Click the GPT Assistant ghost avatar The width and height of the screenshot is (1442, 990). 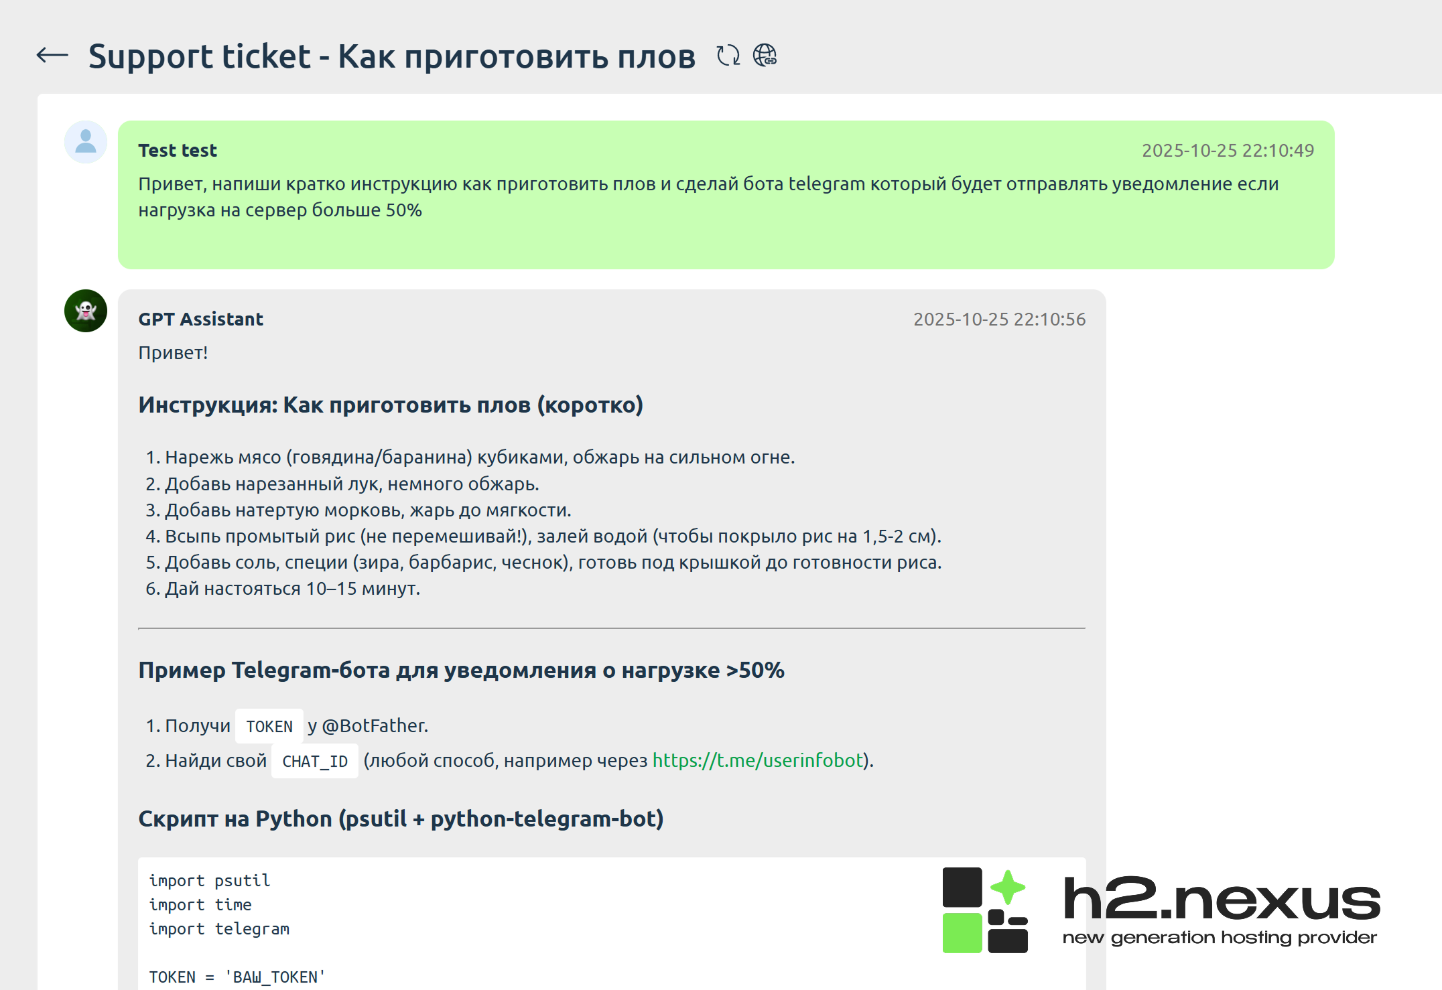(86, 311)
